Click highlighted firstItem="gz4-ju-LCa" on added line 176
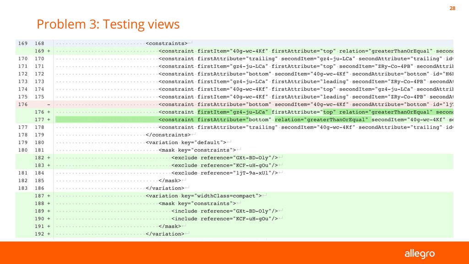Viewport: 469px width, 264px height. [233, 112]
